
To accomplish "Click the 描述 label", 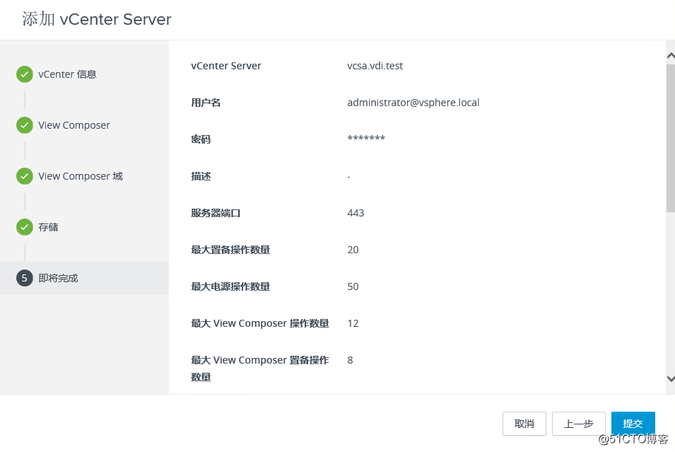I will 201,176.
